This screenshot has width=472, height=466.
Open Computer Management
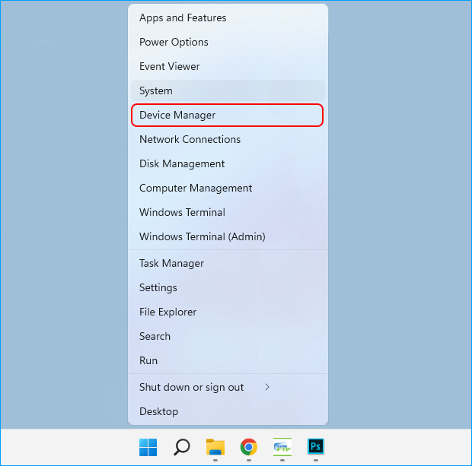pos(196,188)
